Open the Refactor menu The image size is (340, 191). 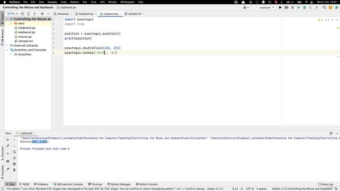coord(74,2)
